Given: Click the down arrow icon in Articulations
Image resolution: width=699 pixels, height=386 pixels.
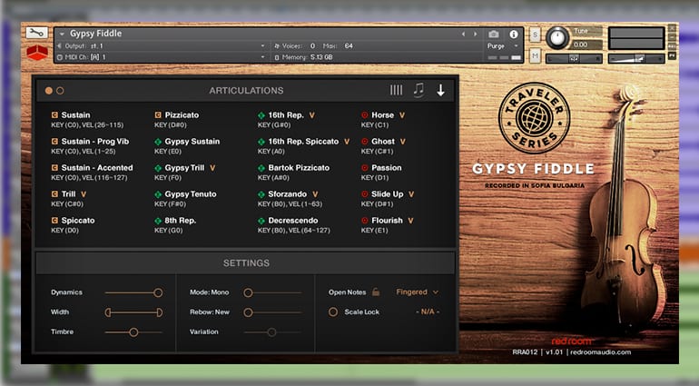Looking at the screenshot, I should click(x=440, y=90).
